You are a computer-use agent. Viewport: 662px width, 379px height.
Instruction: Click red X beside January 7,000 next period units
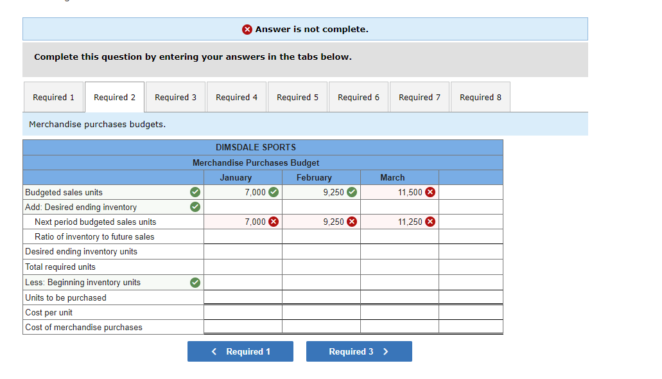click(x=274, y=222)
